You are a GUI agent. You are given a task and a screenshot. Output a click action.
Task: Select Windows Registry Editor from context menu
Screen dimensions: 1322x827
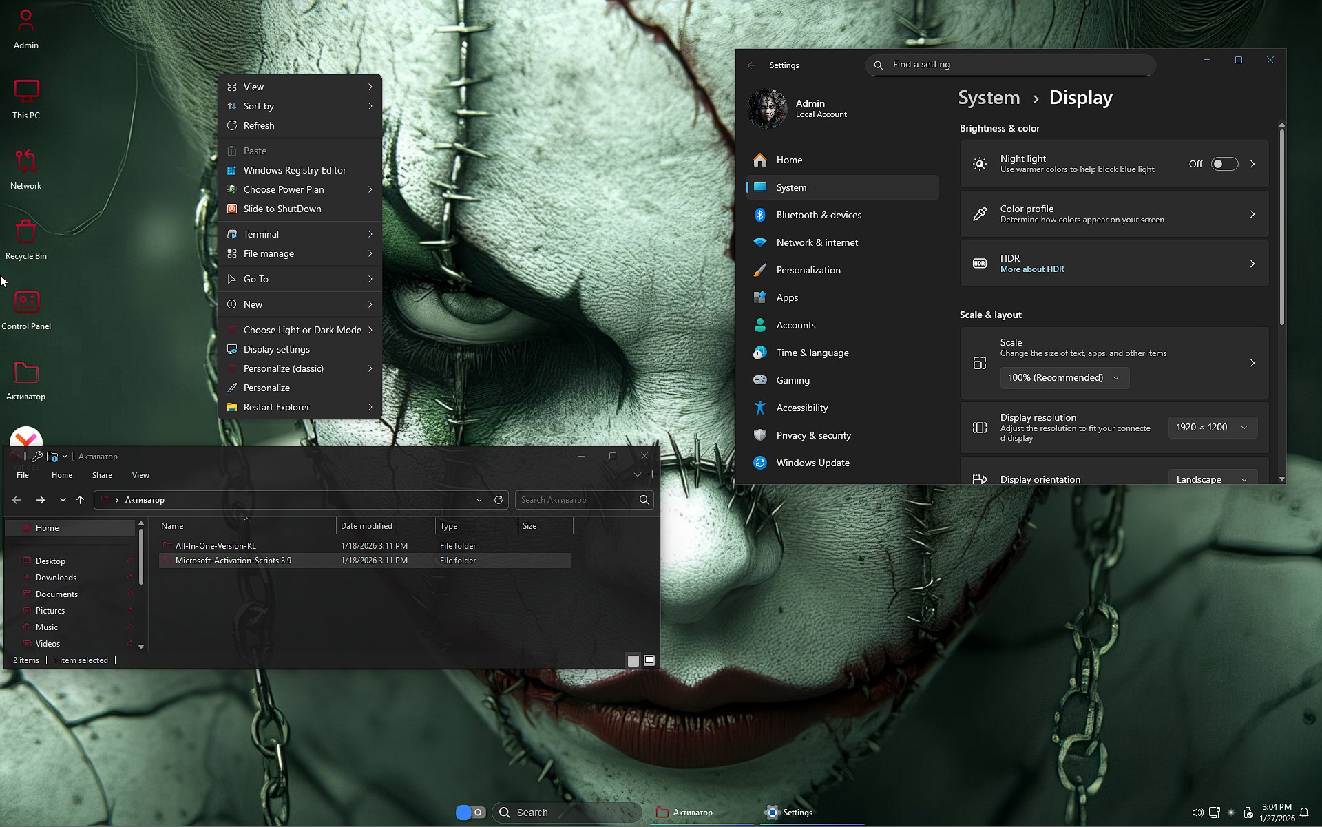[x=295, y=170]
